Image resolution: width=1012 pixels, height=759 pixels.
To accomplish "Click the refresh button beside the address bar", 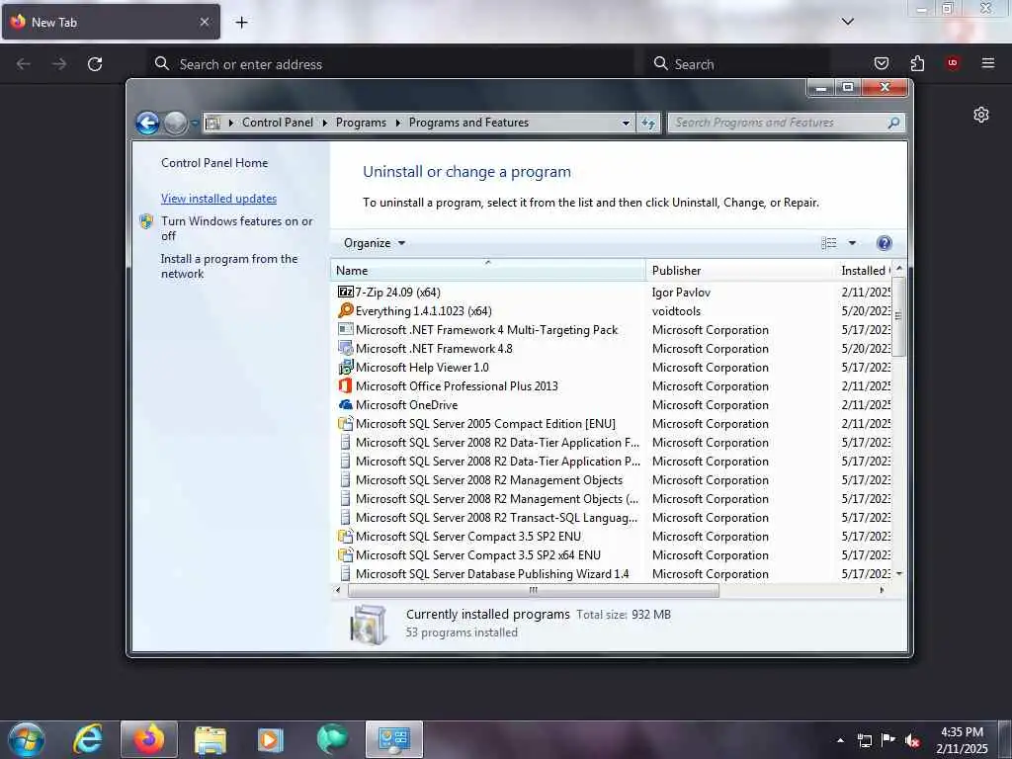I will tap(648, 123).
